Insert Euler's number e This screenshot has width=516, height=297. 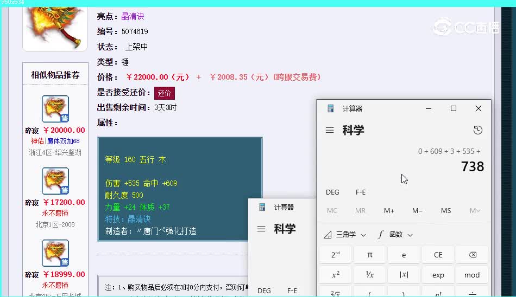tap(404, 255)
